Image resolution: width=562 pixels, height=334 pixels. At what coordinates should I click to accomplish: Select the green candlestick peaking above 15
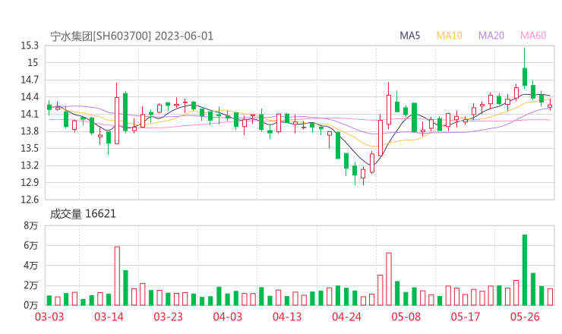click(x=525, y=68)
